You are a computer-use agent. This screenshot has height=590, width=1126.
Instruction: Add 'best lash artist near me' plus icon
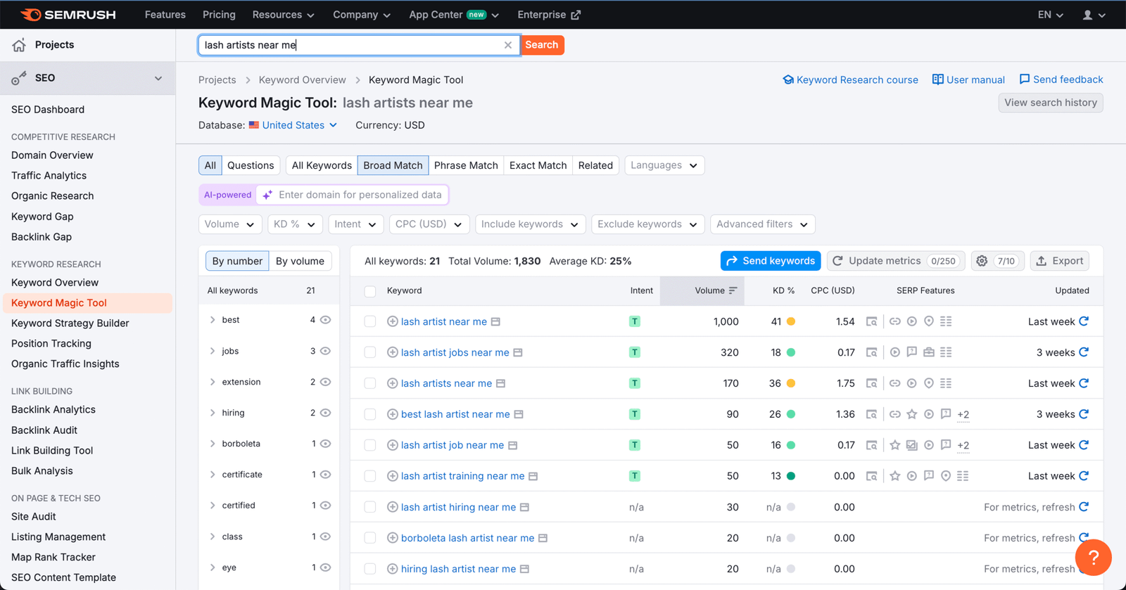(393, 414)
